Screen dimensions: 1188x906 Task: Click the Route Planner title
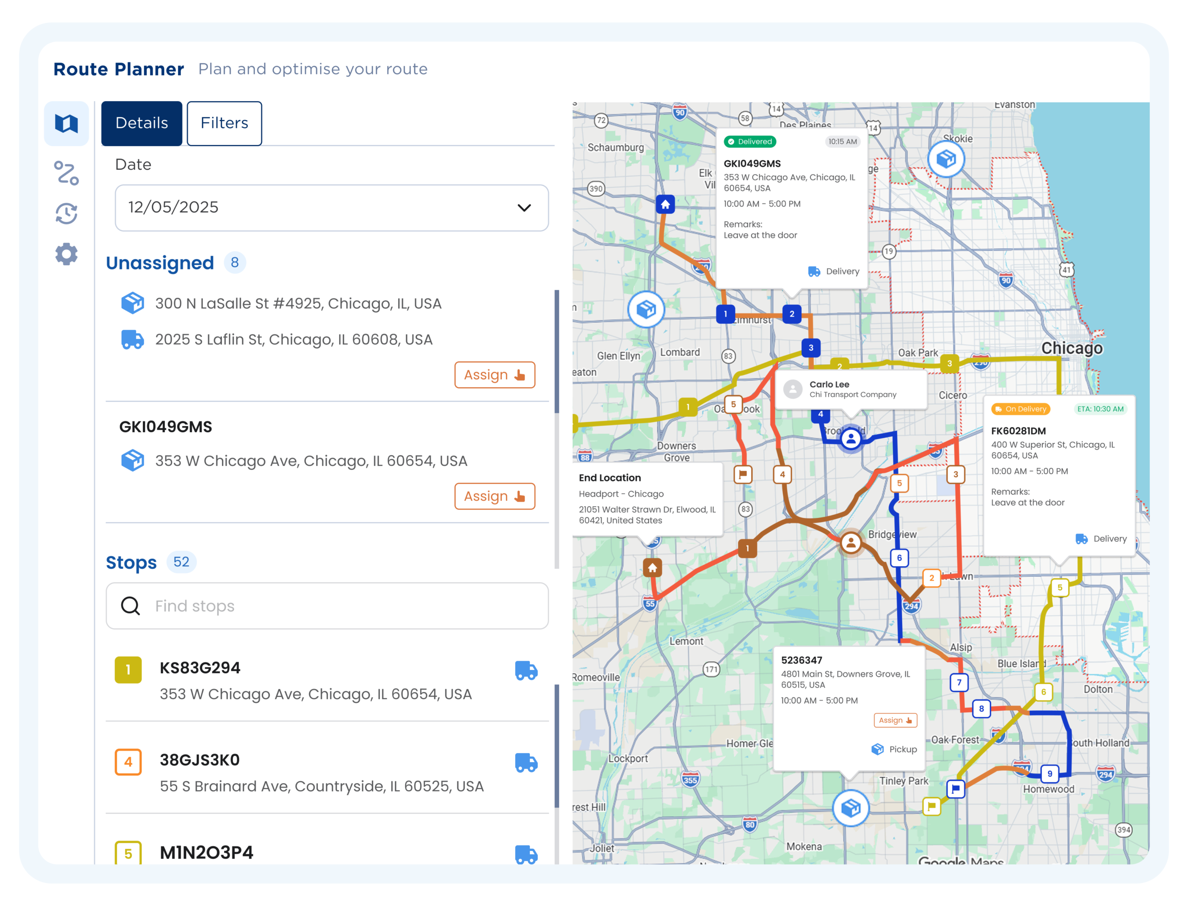[x=119, y=69]
